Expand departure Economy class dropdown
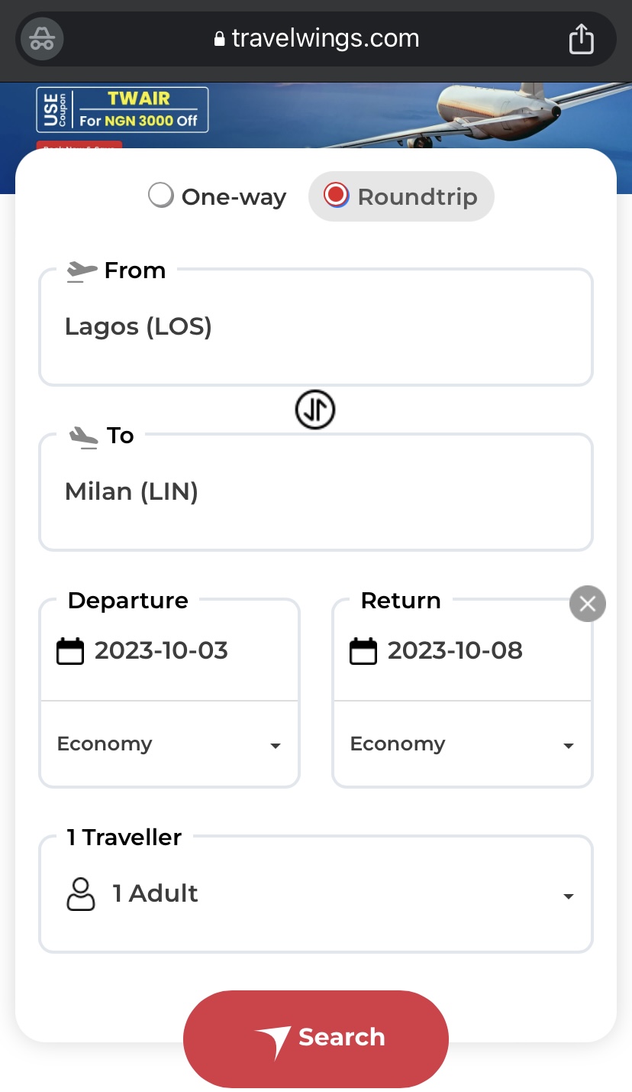632x1092 pixels. pos(169,745)
